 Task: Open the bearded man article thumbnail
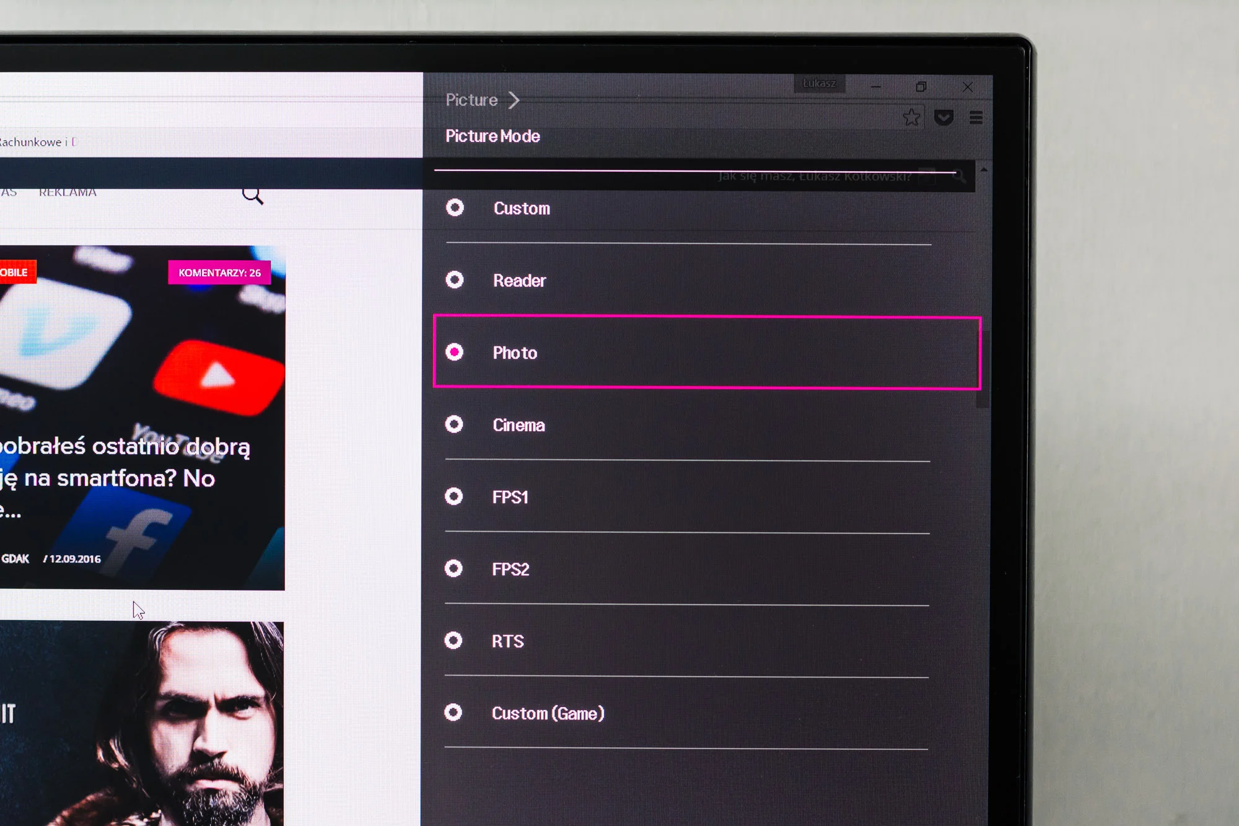(x=142, y=723)
